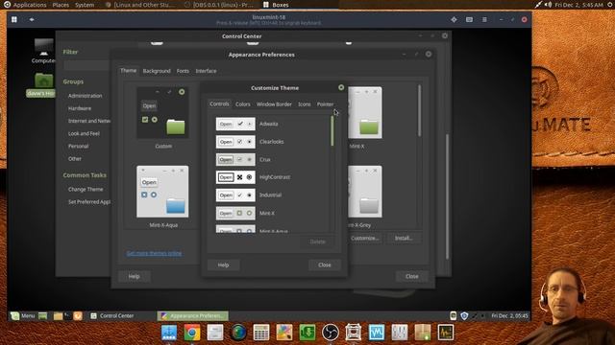
Task: Click the host volume speaker icon
Action: [548, 5]
